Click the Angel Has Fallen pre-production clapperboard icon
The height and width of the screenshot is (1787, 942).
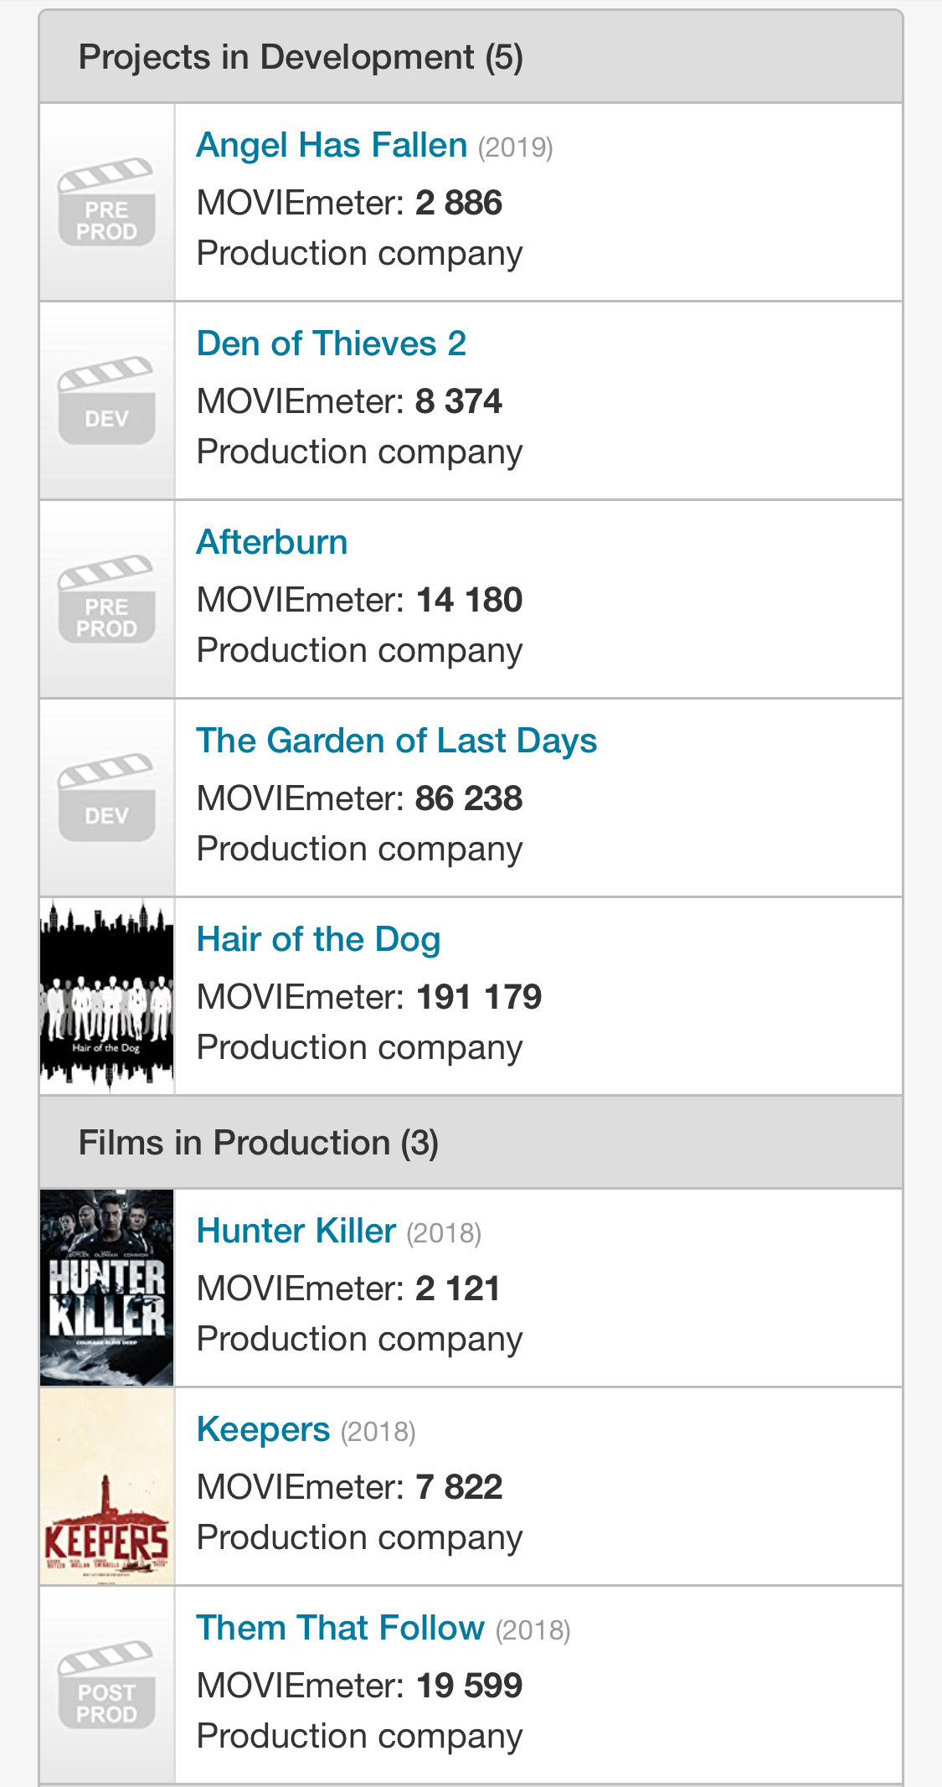click(x=106, y=202)
